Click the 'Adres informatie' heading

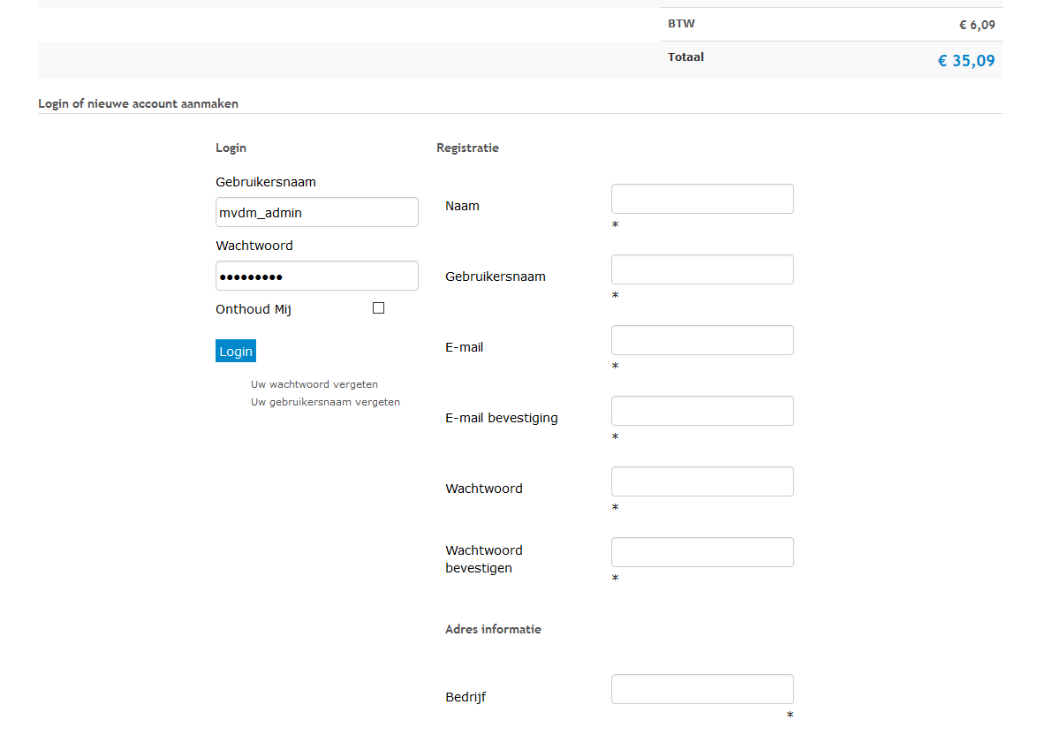pos(493,629)
